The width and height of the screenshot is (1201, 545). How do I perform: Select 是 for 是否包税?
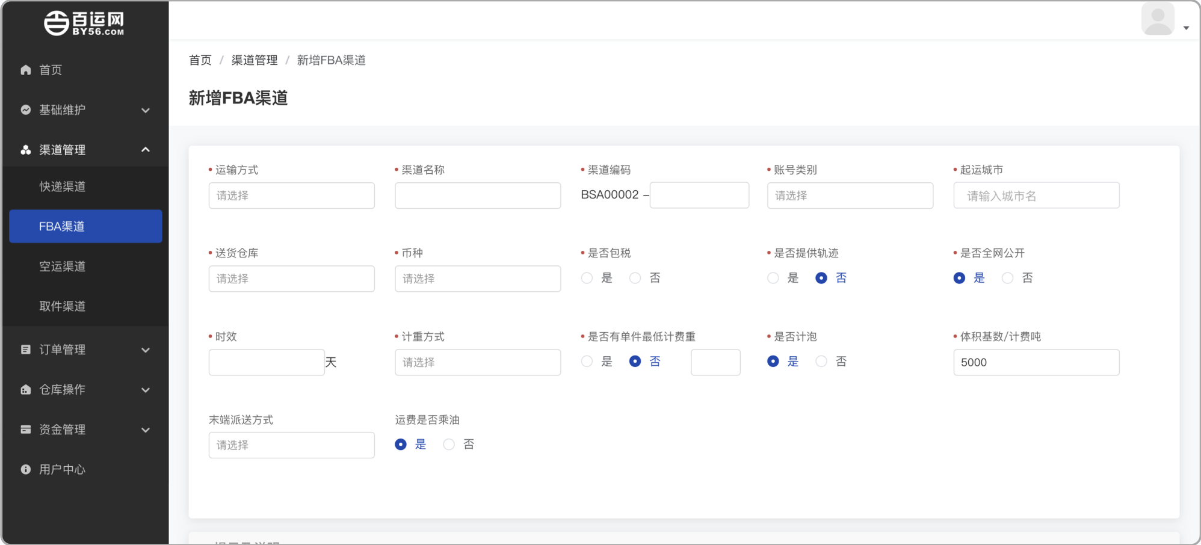(587, 277)
